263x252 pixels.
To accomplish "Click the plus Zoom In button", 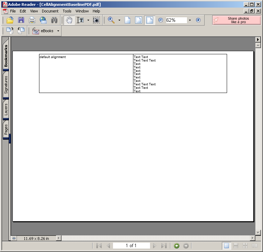I will (x=198, y=20).
